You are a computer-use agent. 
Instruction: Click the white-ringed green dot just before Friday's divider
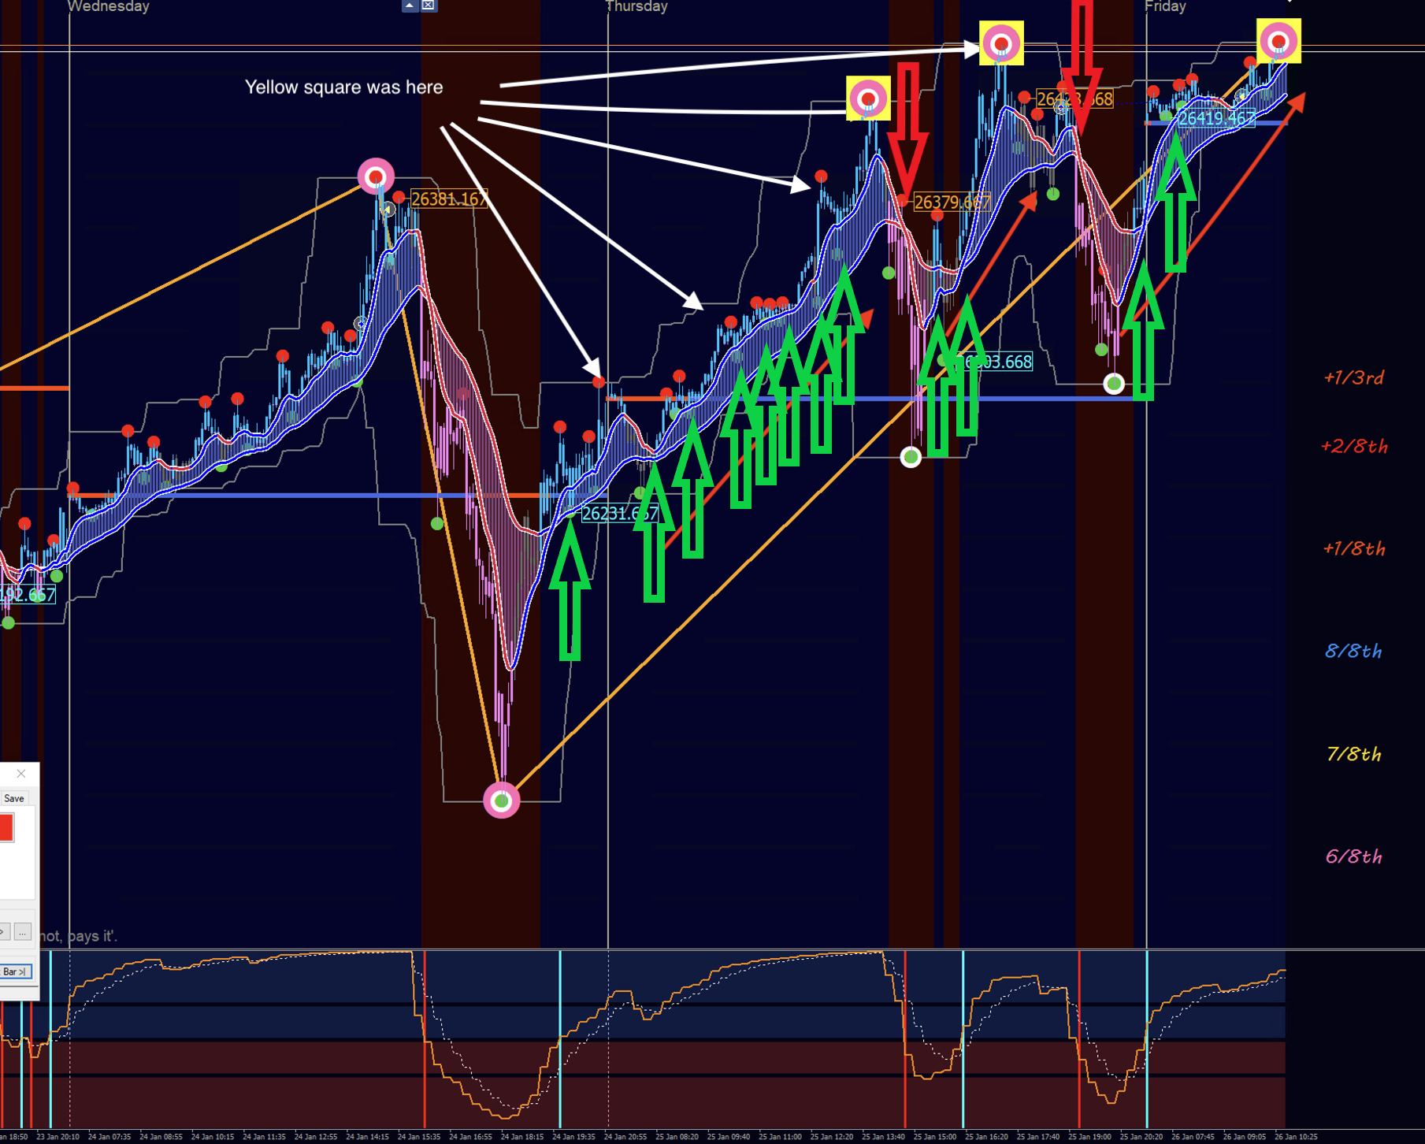tap(1114, 384)
